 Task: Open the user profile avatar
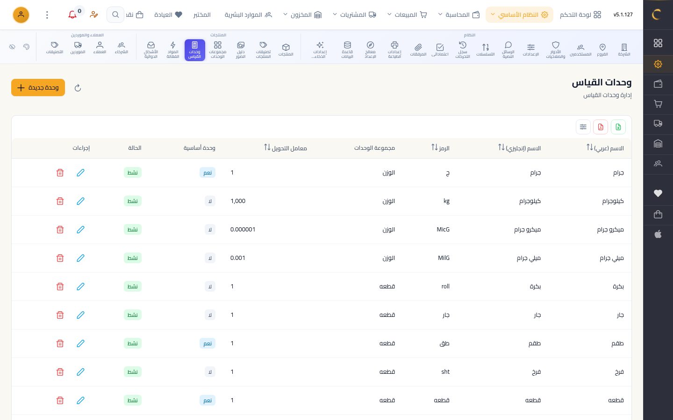(21, 15)
